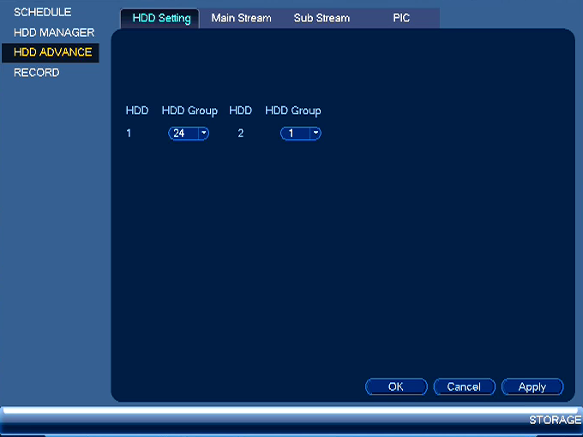Go to the RECORD section
The height and width of the screenshot is (437, 583).
coord(36,73)
